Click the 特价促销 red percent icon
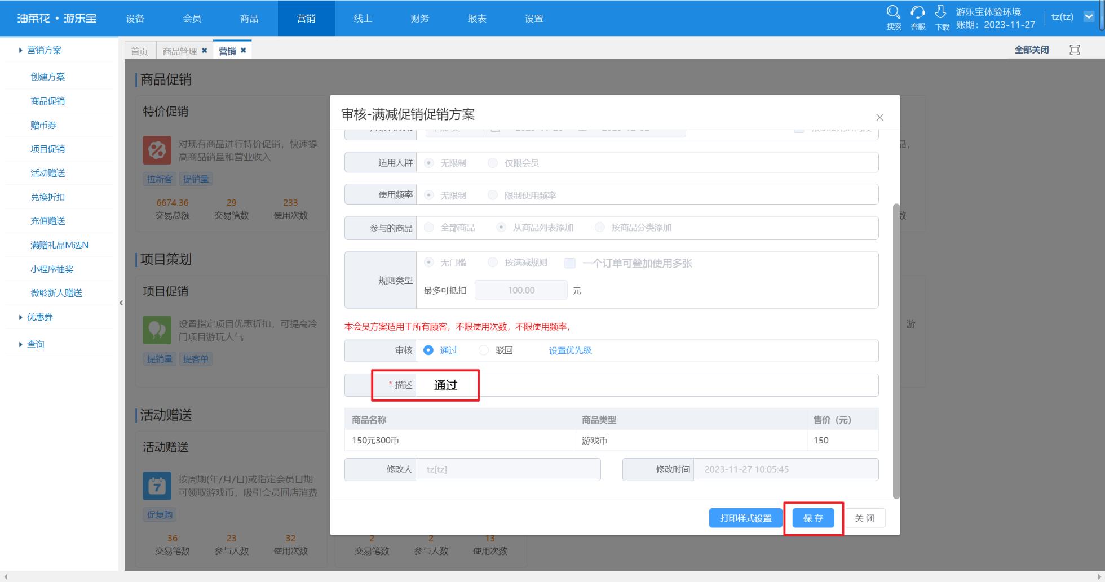 point(157,150)
